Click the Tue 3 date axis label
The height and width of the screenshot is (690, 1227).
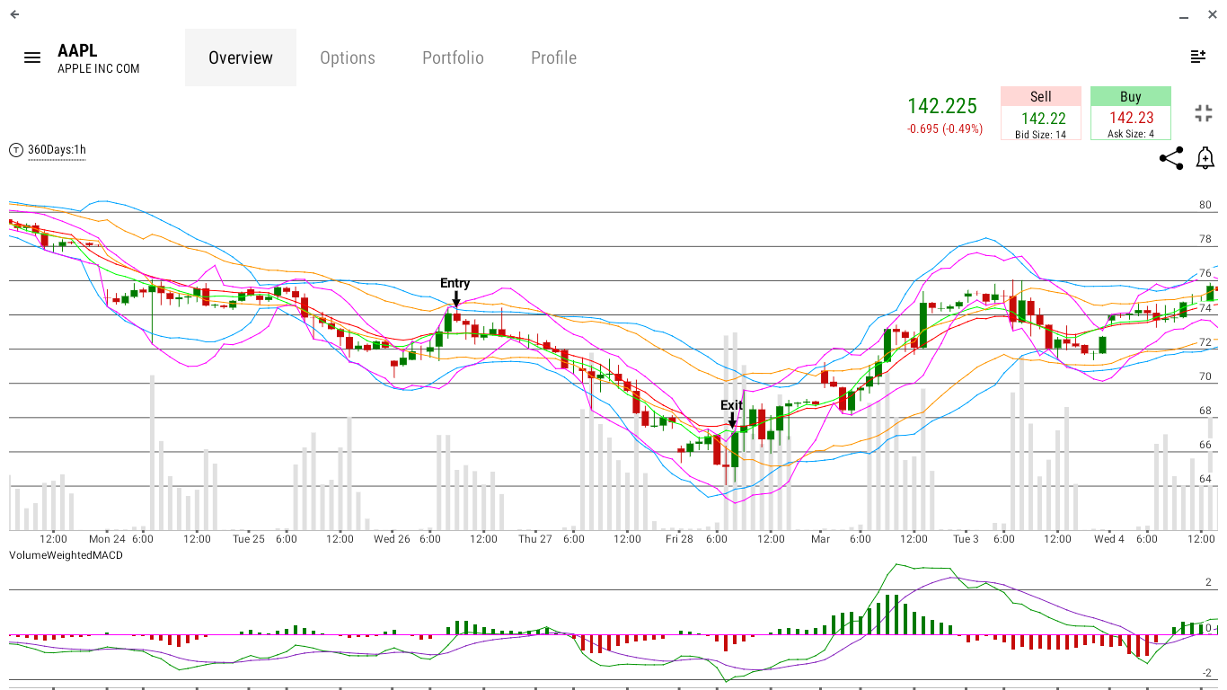click(x=966, y=539)
